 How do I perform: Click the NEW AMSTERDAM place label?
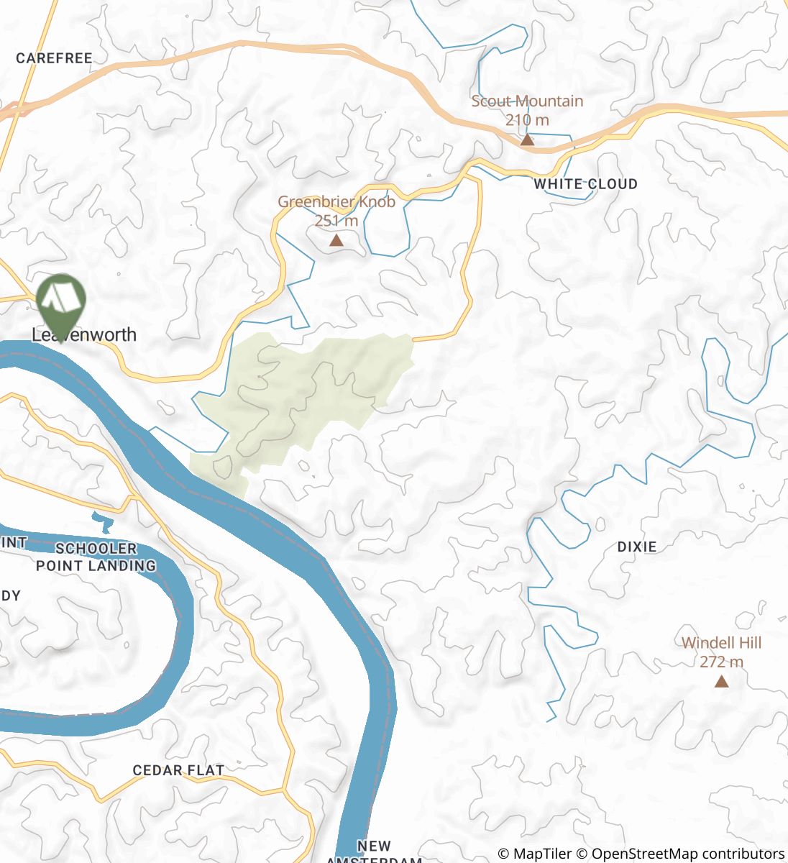pyautogui.click(x=374, y=853)
